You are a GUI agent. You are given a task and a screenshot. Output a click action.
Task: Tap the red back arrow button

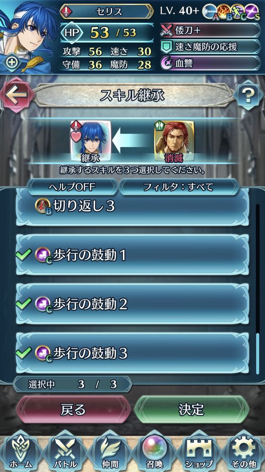tap(17, 95)
